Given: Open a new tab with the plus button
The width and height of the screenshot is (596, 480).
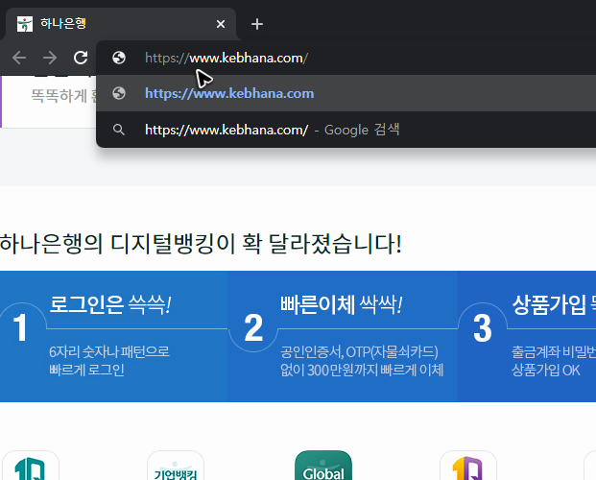Looking at the screenshot, I should tap(257, 24).
